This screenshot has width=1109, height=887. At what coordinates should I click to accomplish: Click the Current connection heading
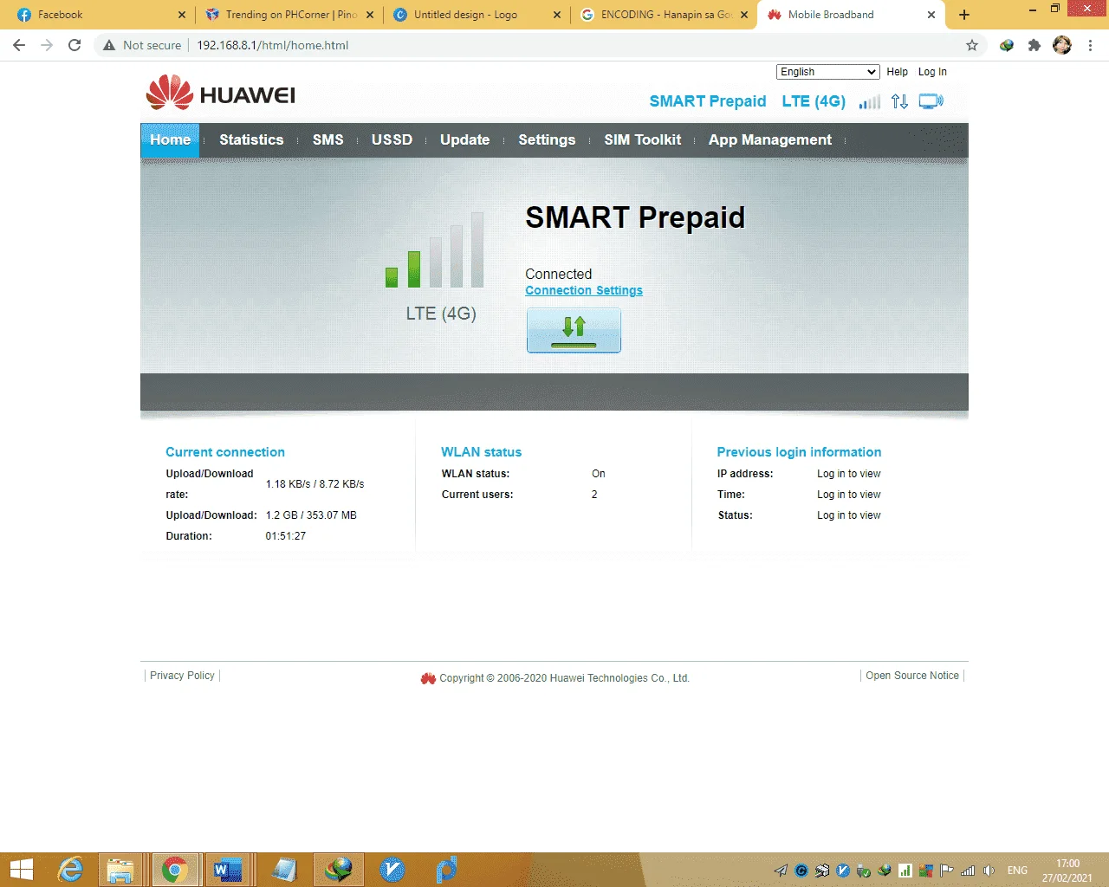[225, 452]
